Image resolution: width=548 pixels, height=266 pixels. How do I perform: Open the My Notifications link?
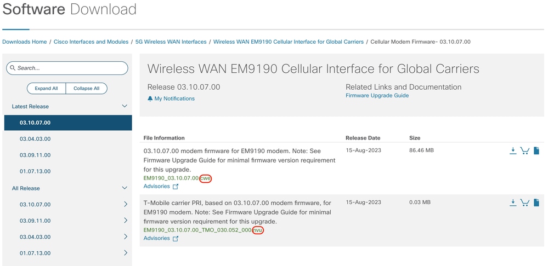[174, 99]
